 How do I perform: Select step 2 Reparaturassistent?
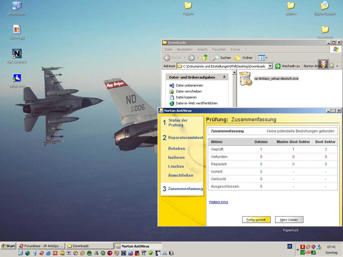click(x=183, y=137)
